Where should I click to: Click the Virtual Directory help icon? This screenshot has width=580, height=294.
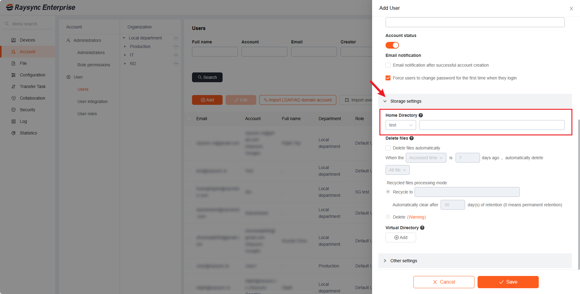pyautogui.click(x=422, y=228)
